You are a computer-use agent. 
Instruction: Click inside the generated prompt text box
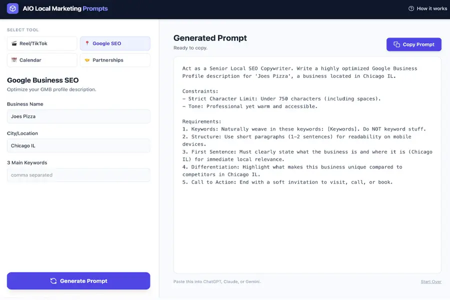click(x=307, y=225)
